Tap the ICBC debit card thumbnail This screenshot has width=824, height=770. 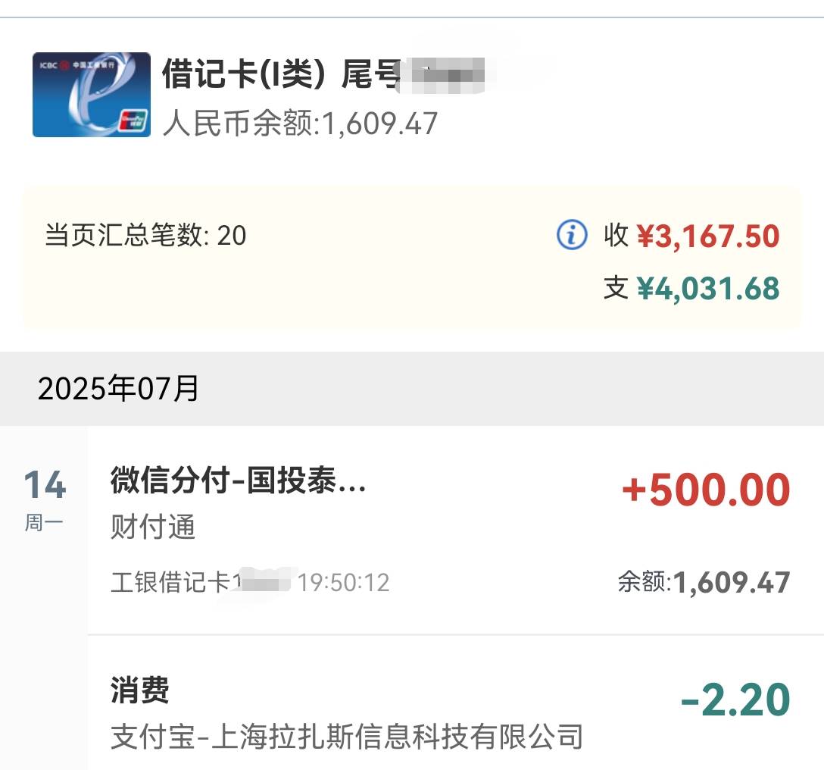coord(92,95)
